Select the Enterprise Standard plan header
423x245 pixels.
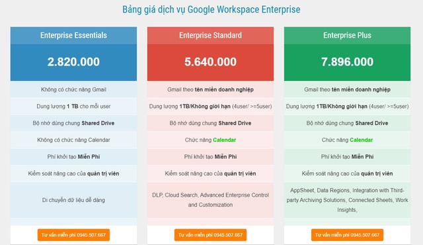tap(210, 35)
